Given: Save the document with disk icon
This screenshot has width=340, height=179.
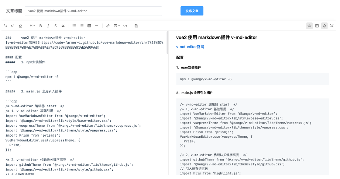Looking at the screenshot, I should point(136,26).
